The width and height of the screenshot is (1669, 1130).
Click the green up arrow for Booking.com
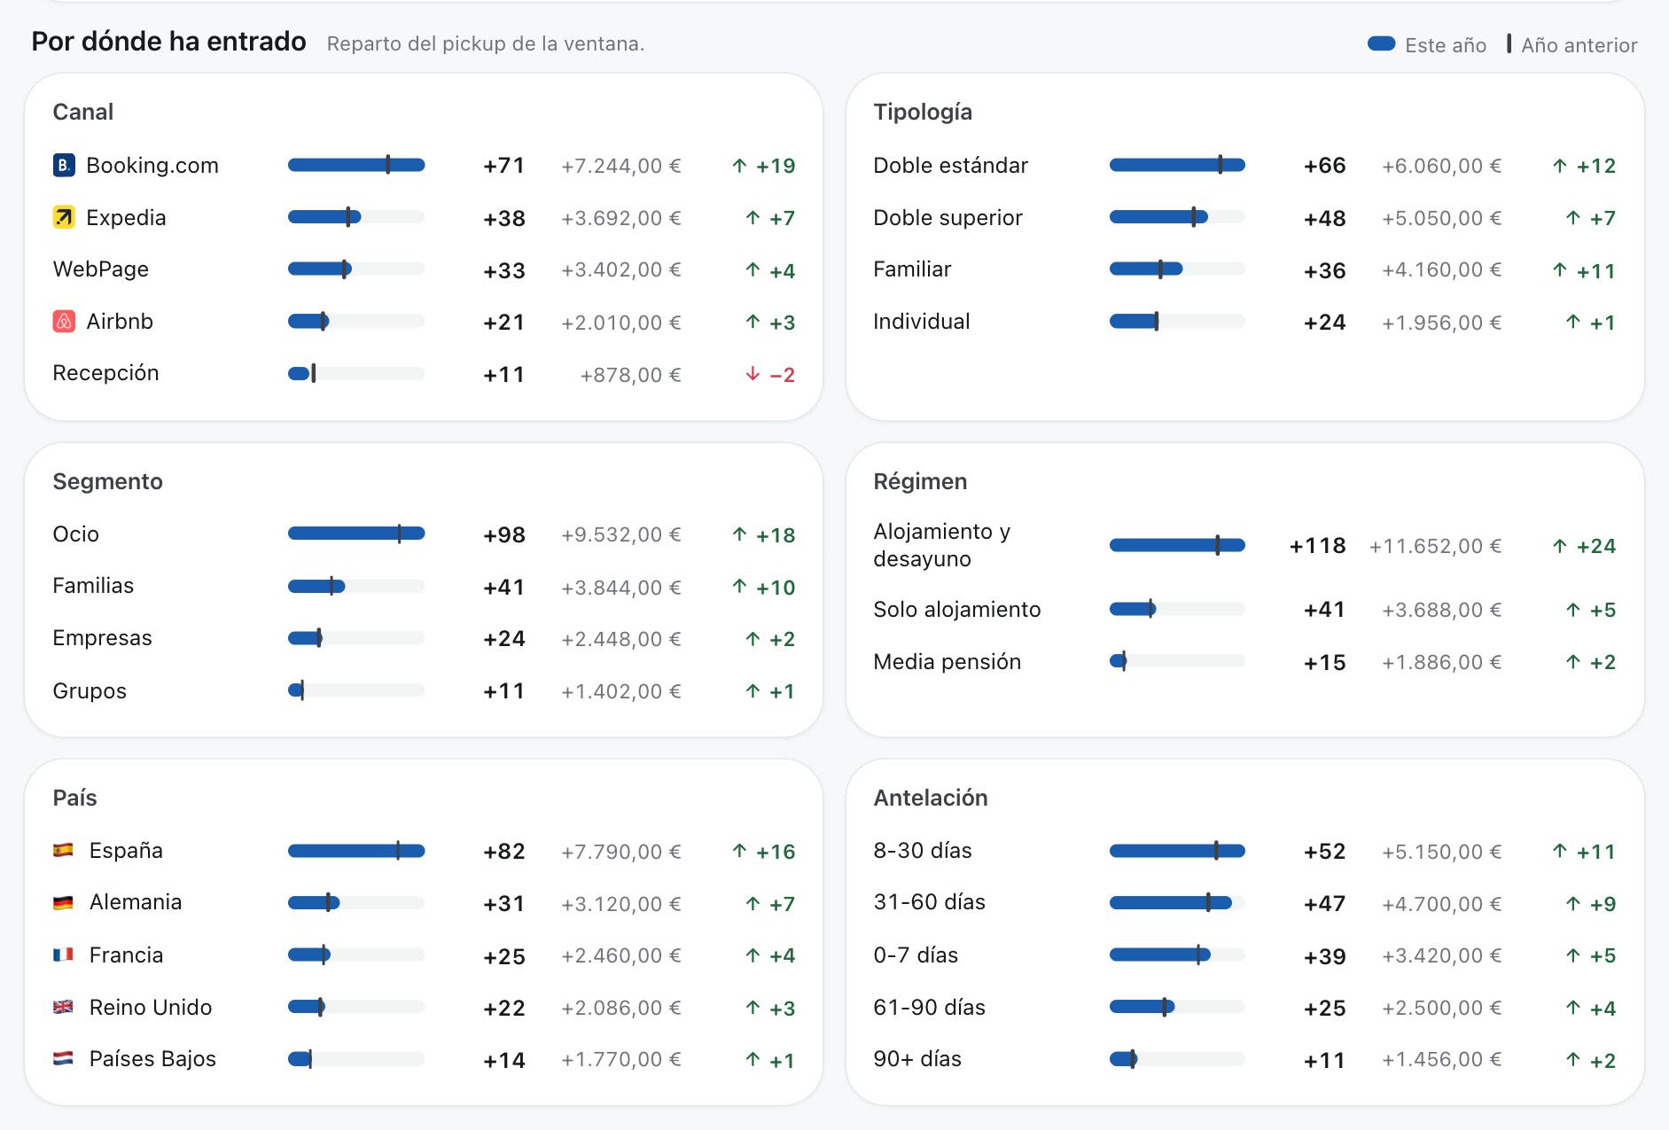coord(739,166)
